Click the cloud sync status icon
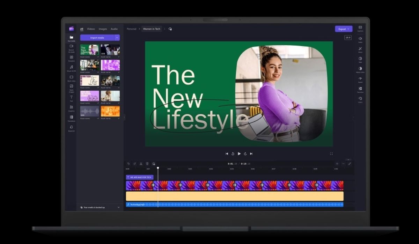Image resolution: width=419 pixels, height=244 pixels. (170, 29)
